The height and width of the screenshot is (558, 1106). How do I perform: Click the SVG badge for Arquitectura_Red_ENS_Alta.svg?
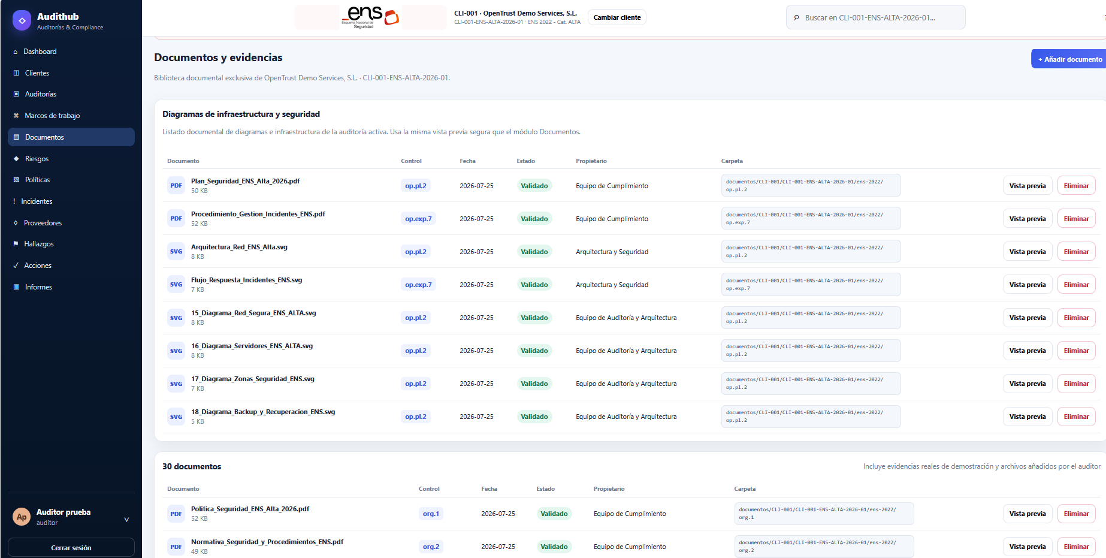tap(176, 252)
